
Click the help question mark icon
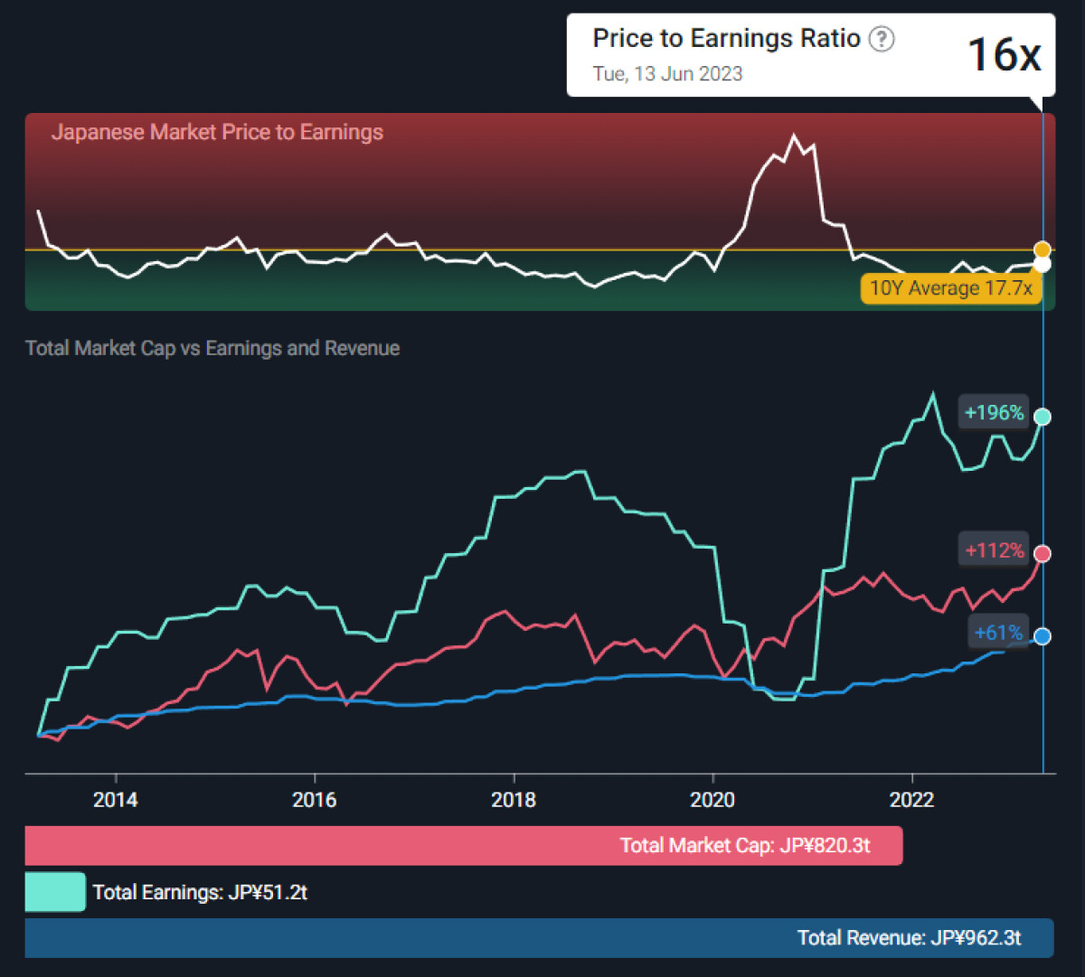(882, 39)
